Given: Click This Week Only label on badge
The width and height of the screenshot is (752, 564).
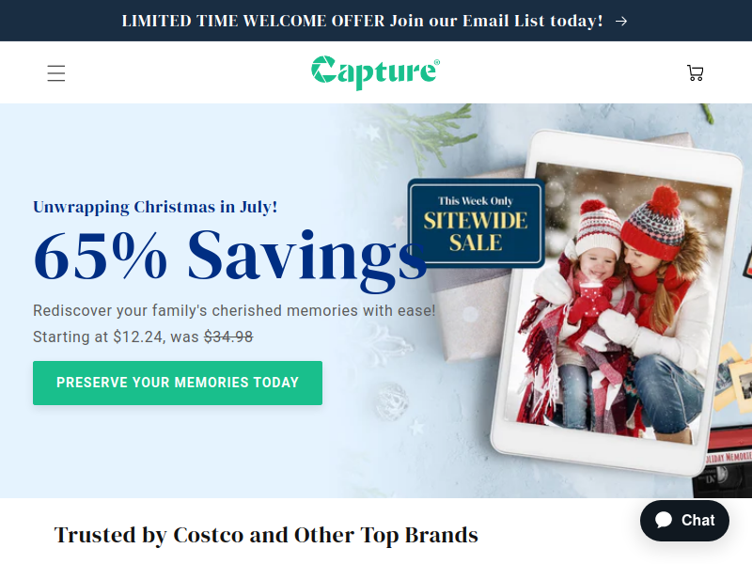Looking at the screenshot, I should click(476, 201).
